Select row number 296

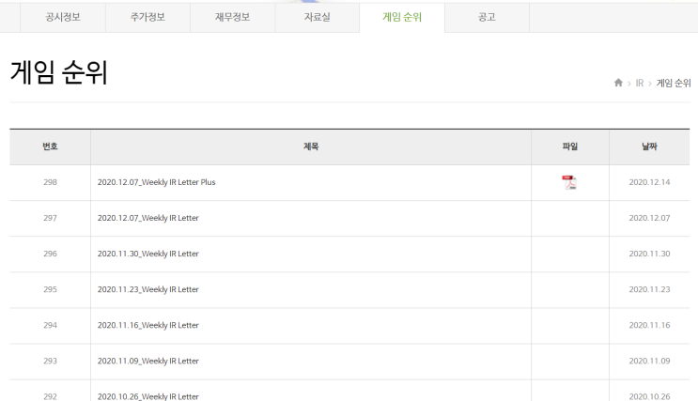[x=51, y=254]
